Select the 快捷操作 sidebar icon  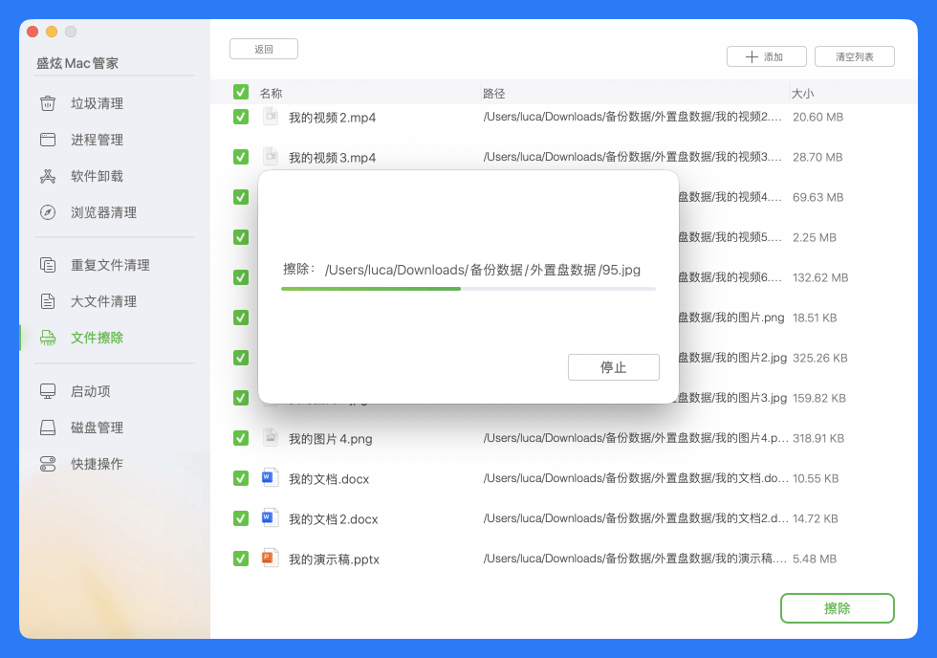tap(47, 464)
